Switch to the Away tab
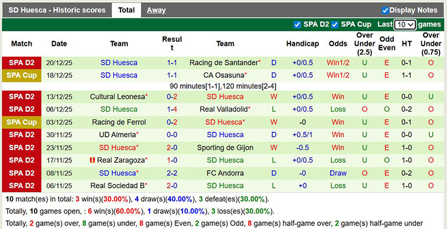 click(x=156, y=10)
